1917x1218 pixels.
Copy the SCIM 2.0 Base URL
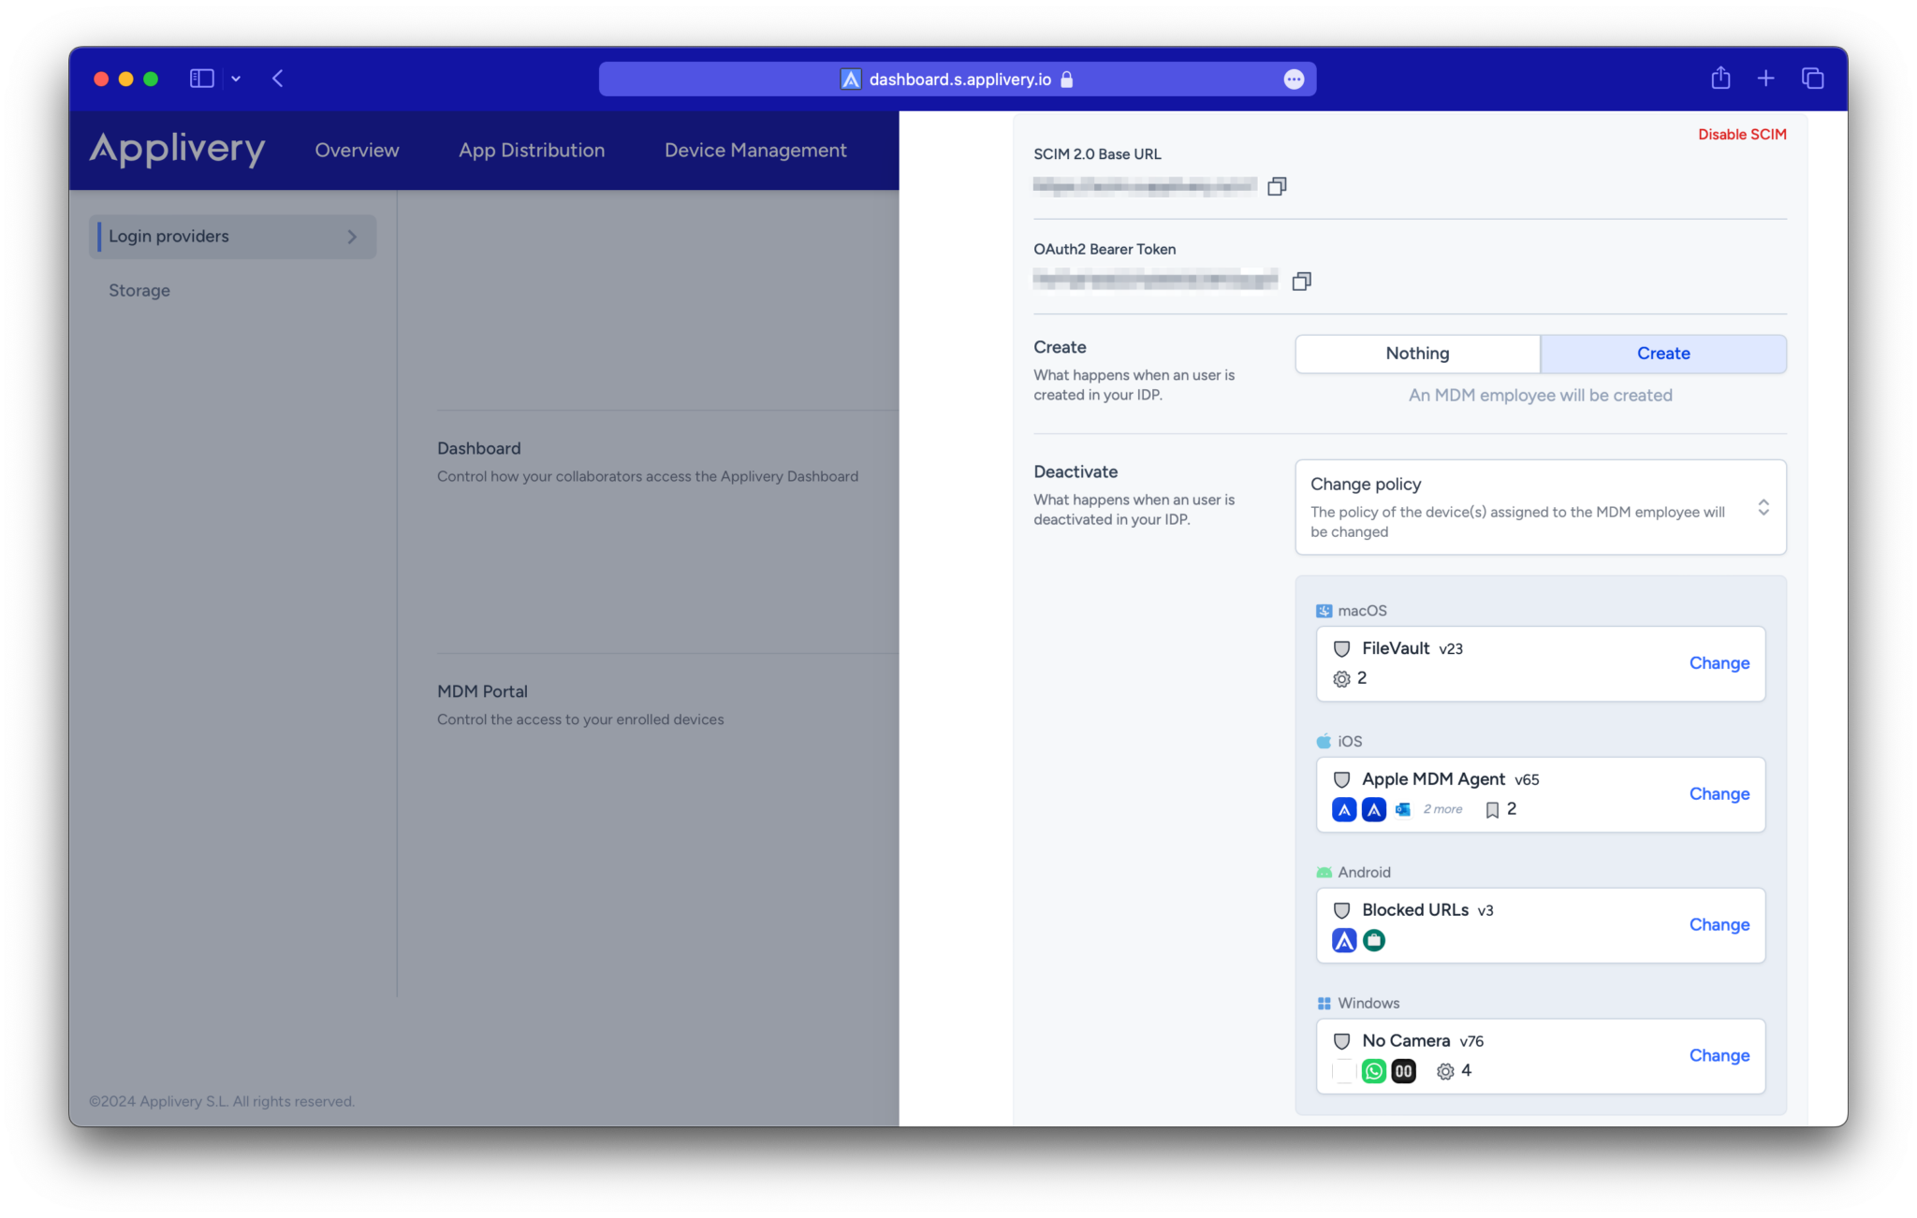point(1277,185)
